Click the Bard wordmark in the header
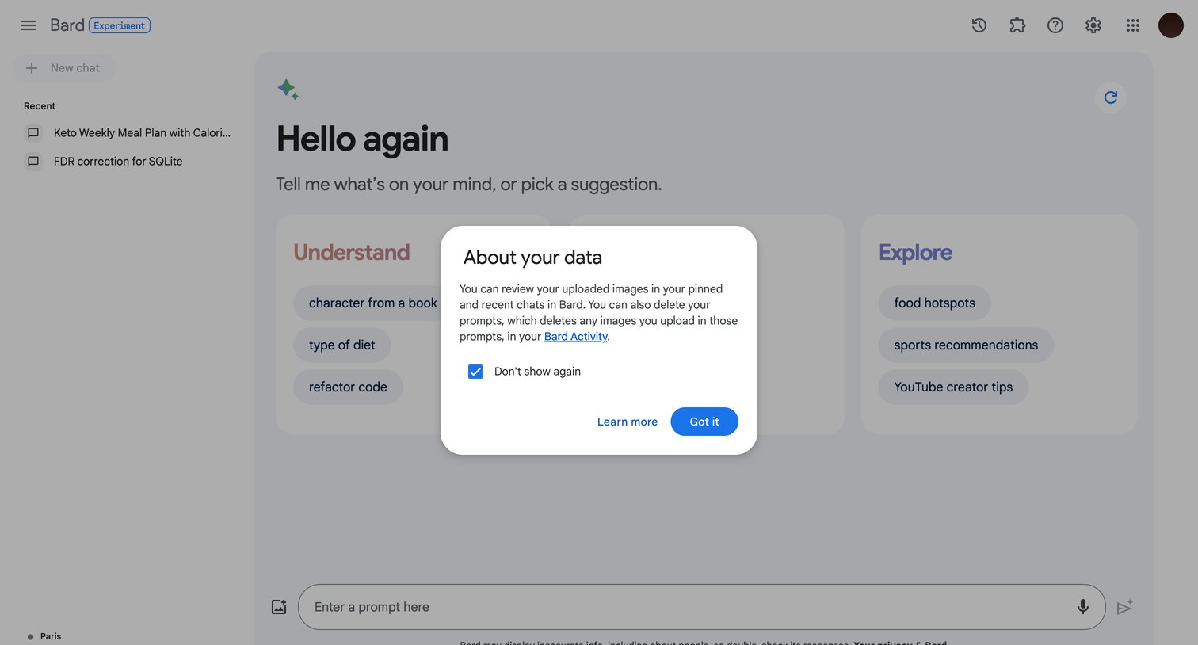The image size is (1198, 645). coord(67,25)
